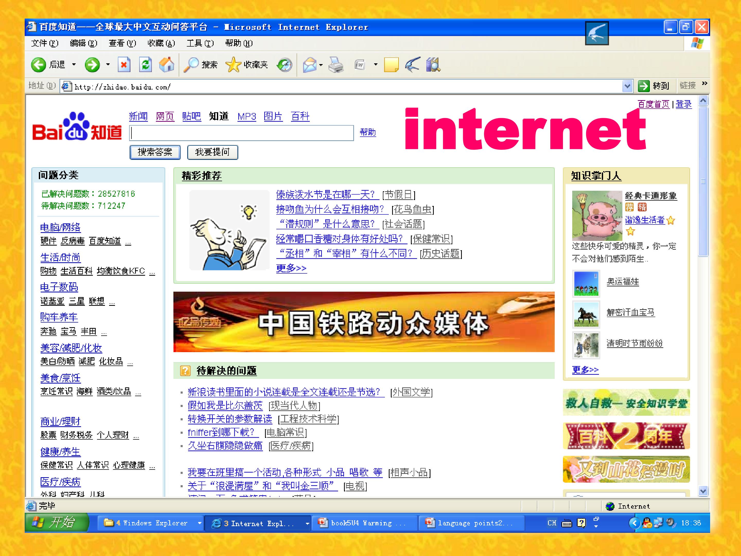
Task: Open the 电脑/网络 category link
Action: coord(60,228)
